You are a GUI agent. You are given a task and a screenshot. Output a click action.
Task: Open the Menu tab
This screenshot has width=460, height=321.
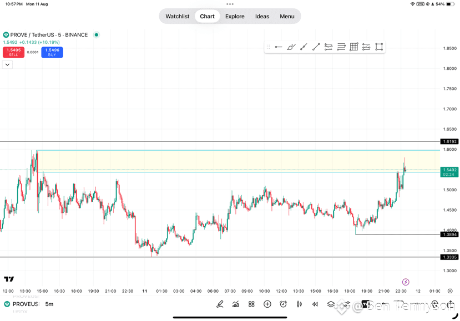[x=287, y=17]
